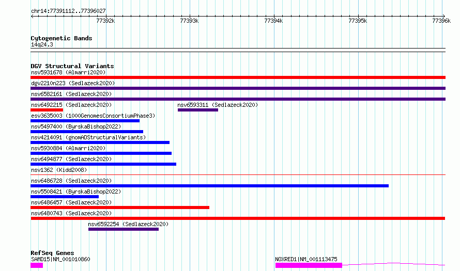Open esv3635003 (1000GenomesConsortiumPhase3) label
This screenshot has height=271, width=460.
click(93, 116)
